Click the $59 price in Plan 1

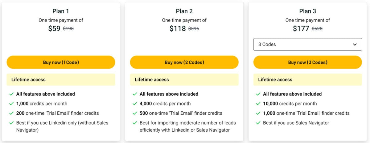click(x=54, y=29)
